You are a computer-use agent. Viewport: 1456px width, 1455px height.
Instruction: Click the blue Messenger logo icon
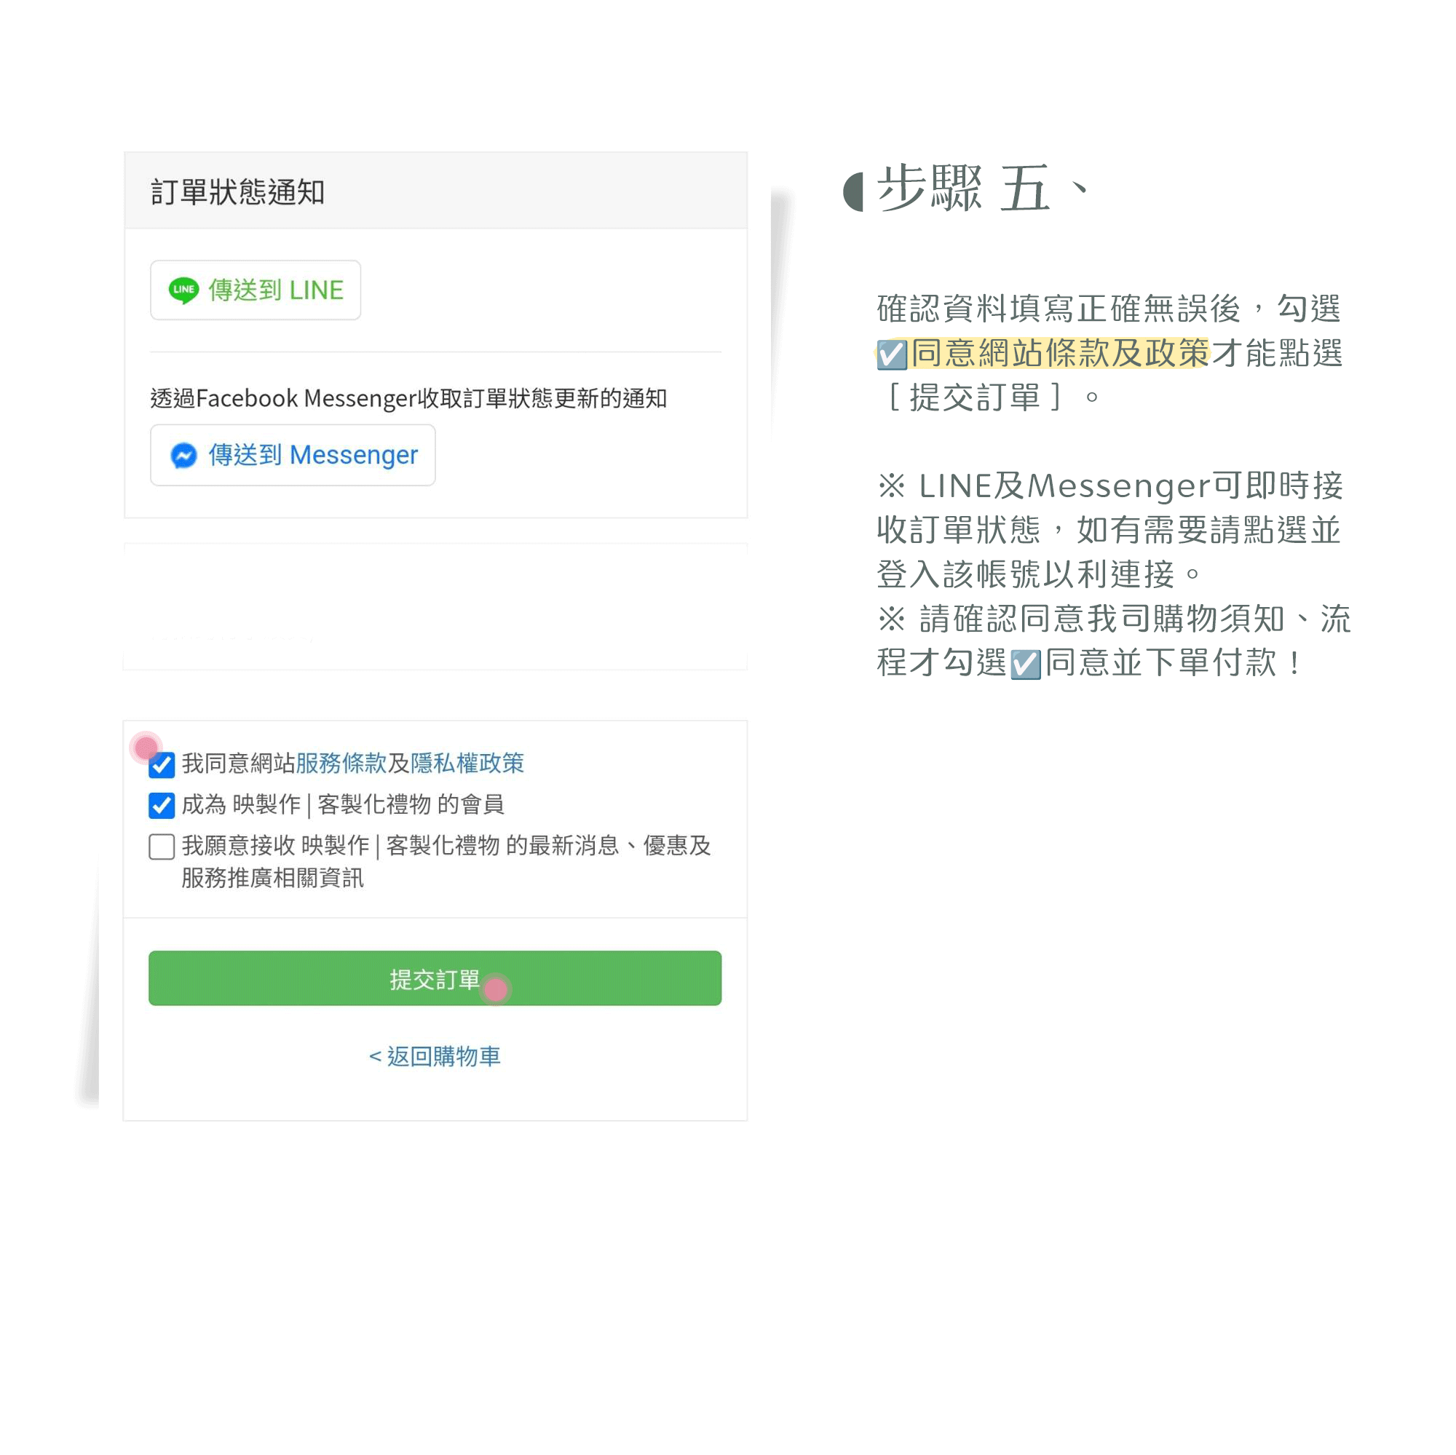[183, 455]
